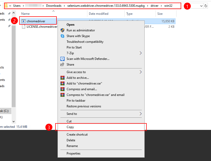This screenshot has width=211, height=161.
Task: Click the 2 KB size value
Action: pos(171,27)
